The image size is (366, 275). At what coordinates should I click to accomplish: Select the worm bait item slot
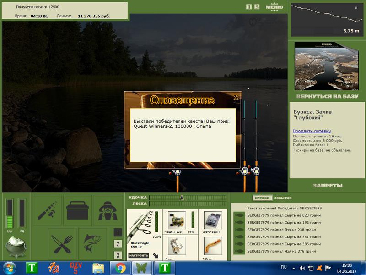coord(213,246)
